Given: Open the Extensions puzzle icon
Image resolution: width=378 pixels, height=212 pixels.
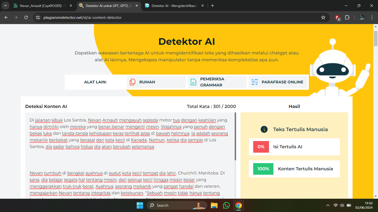Looking at the screenshot, I should (347, 17).
